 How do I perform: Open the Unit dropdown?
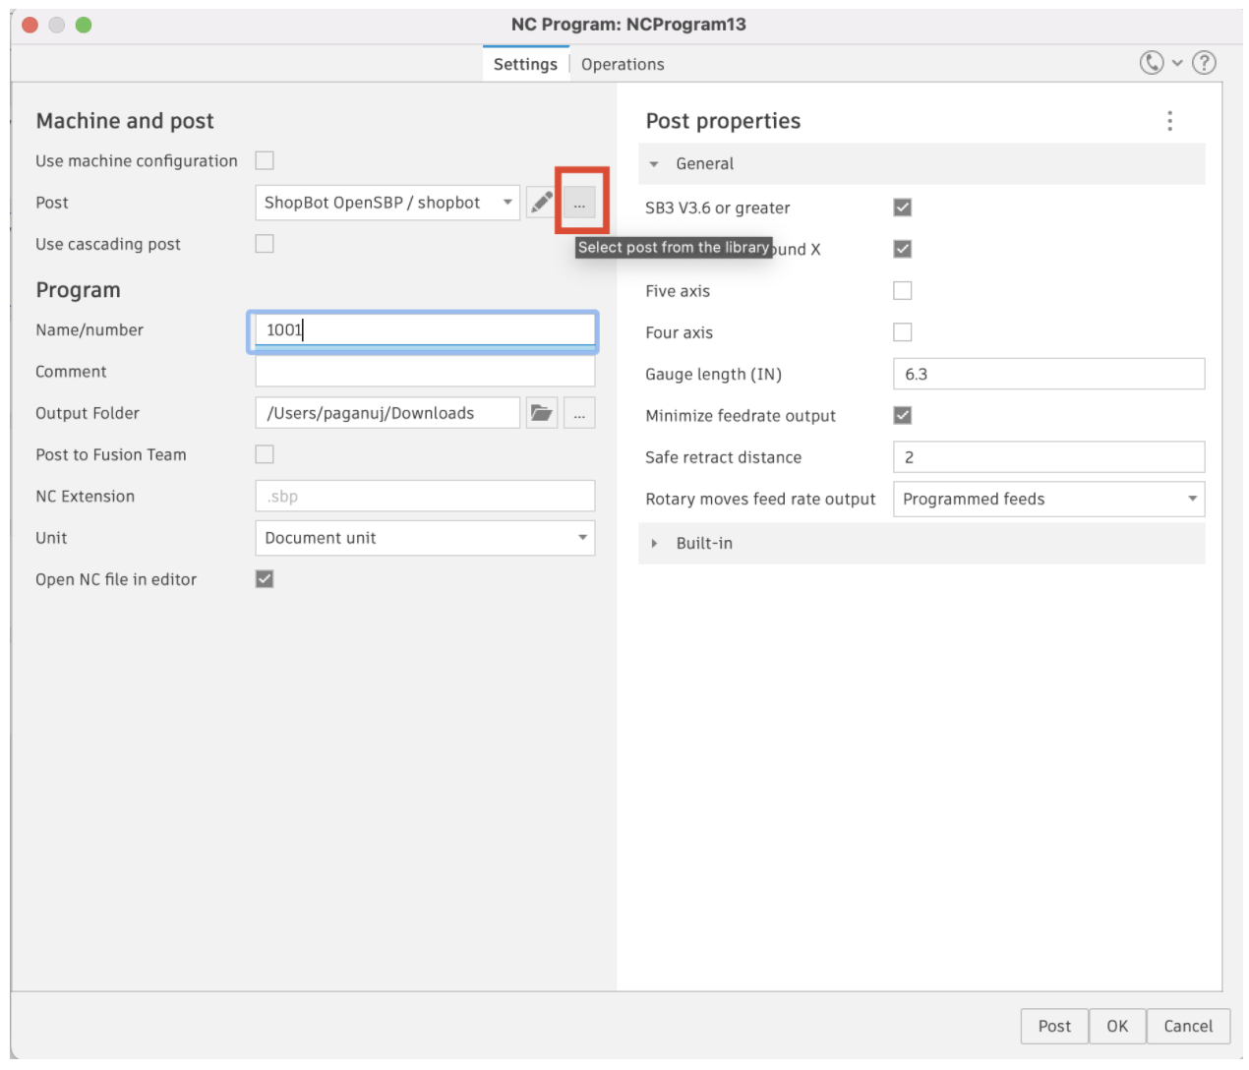pos(424,538)
